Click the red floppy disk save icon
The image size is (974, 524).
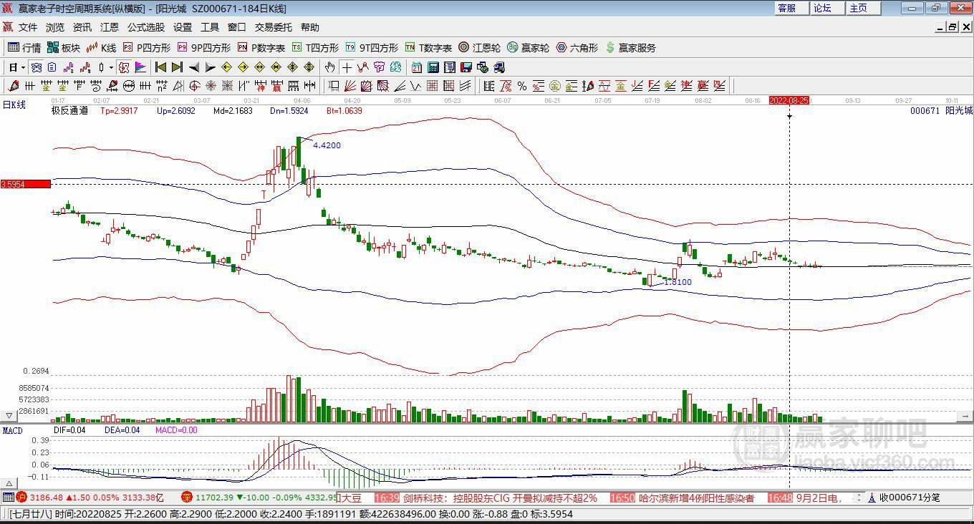[466, 67]
